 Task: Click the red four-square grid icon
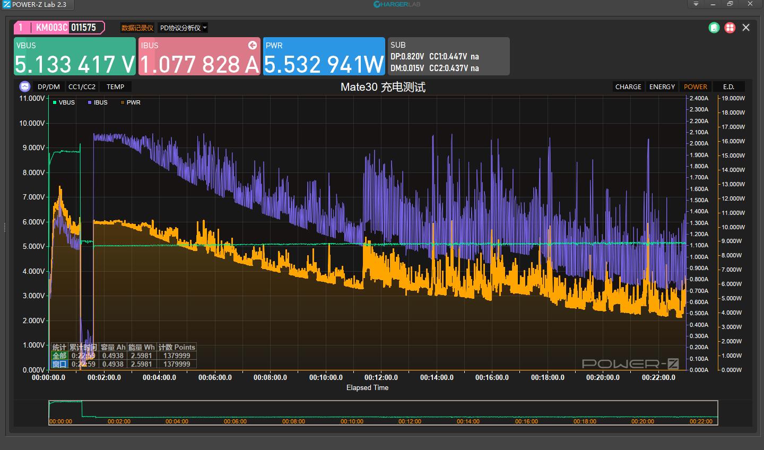(730, 28)
